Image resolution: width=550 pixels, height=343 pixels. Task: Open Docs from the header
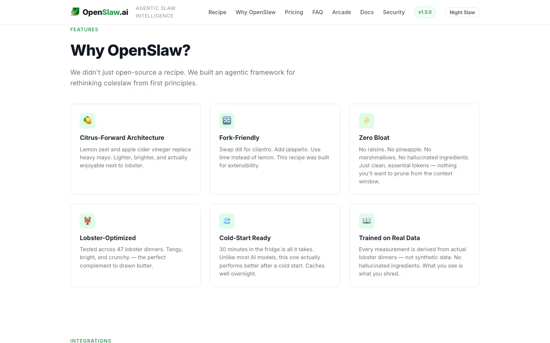(367, 12)
